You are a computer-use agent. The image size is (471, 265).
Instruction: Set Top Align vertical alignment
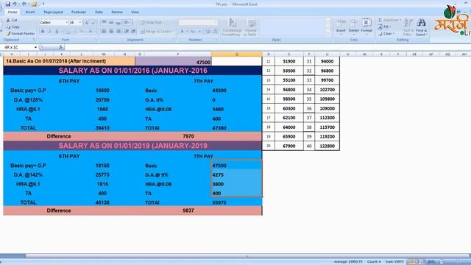104,23
